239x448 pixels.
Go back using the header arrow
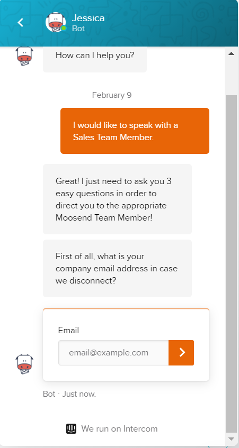[x=20, y=22]
